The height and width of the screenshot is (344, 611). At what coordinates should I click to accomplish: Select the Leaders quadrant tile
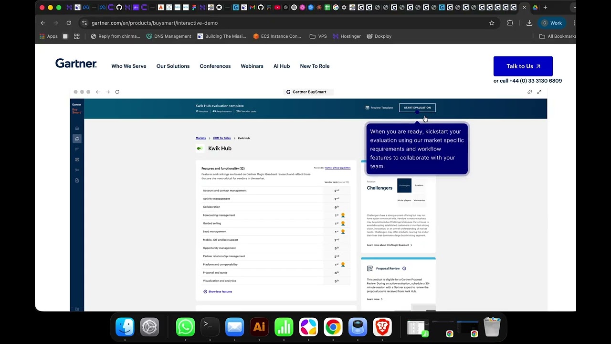click(x=419, y=185)
